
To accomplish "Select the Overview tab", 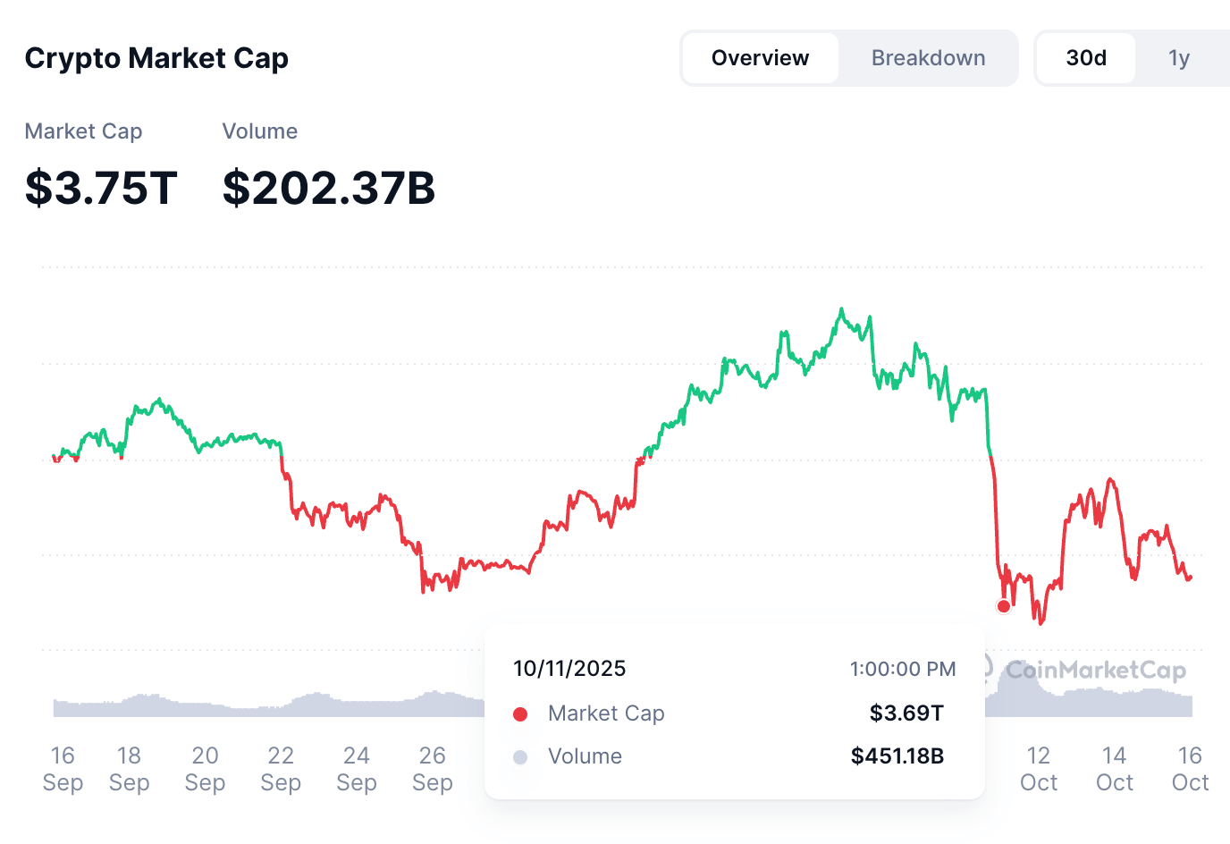I will point(759,57).
